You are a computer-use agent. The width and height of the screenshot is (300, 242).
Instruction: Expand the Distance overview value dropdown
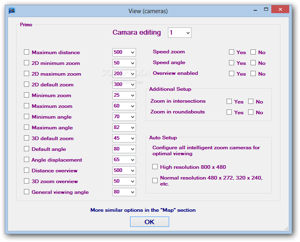pyautogui.click(x=124, y=170)
